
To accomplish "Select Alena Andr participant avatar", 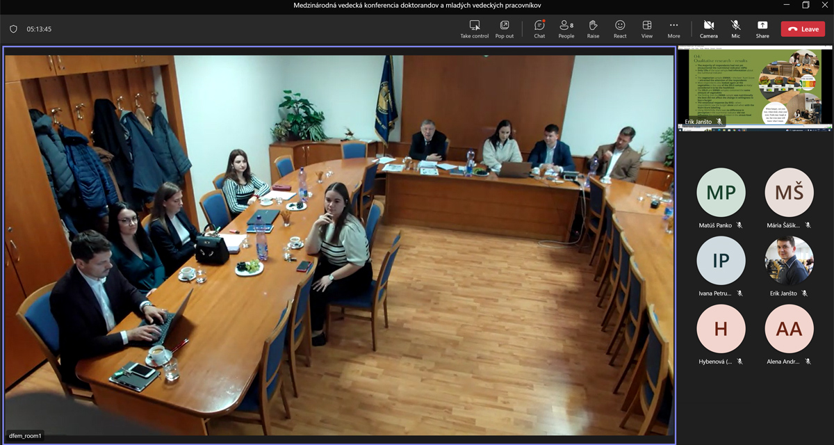I will point(789,329).
